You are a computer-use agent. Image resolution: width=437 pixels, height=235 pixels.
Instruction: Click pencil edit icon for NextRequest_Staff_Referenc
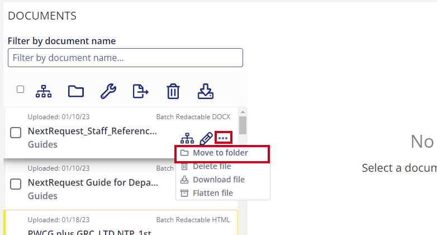click(x=206, y=138)
